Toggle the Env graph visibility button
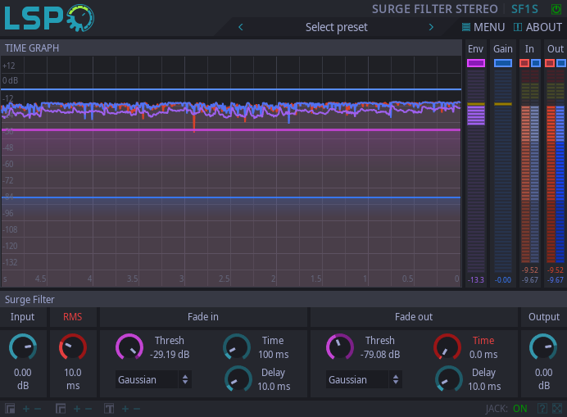Viewport: 567px width, 417px height. 475,63
